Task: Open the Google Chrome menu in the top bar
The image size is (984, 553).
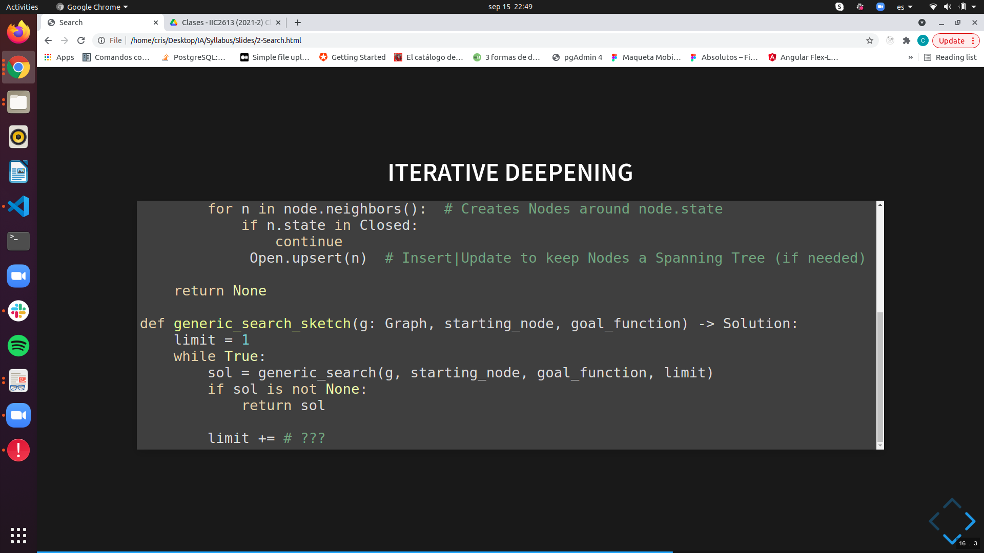Action: [91, 7]
